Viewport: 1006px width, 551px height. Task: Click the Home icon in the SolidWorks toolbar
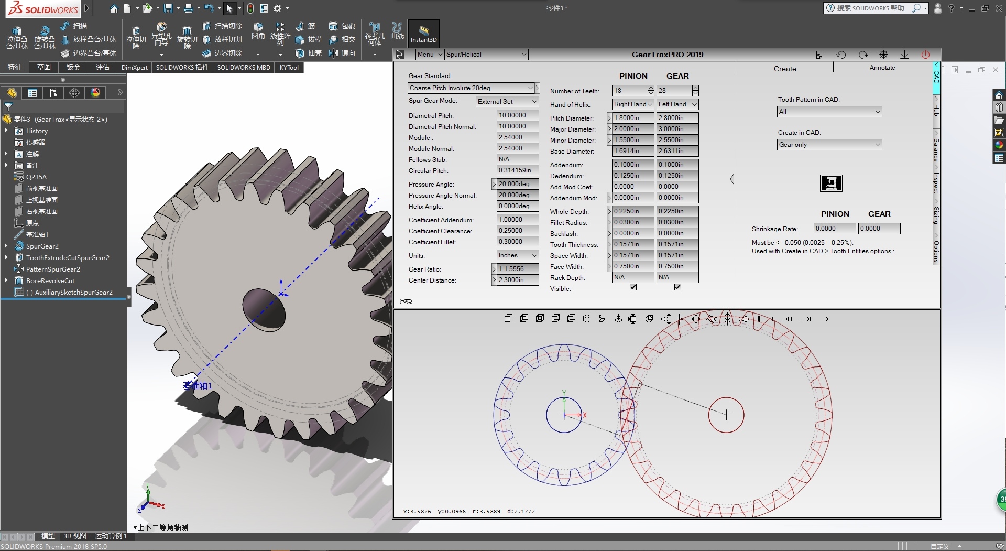point(114,8)
